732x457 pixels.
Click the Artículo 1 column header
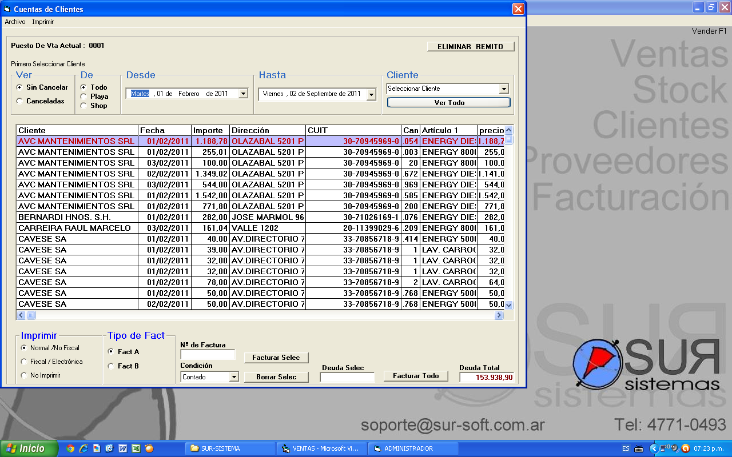[448, 131]
